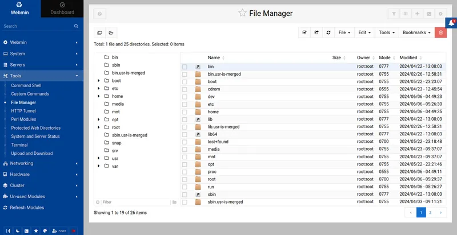Screen dimensions: 457x235
Task: Open the File menu
Action: (x=344, y=32)
